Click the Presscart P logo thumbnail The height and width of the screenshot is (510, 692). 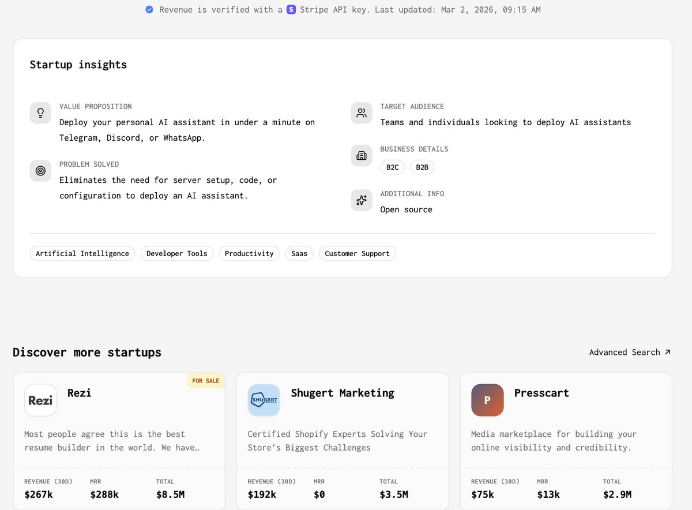pyautogui.click(x=487, y=400)
